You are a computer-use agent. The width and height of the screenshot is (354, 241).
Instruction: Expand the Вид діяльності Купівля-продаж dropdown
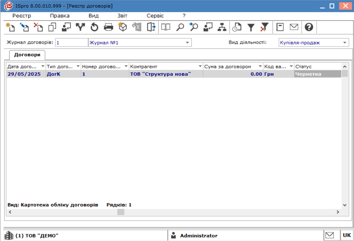coord(345,43)
